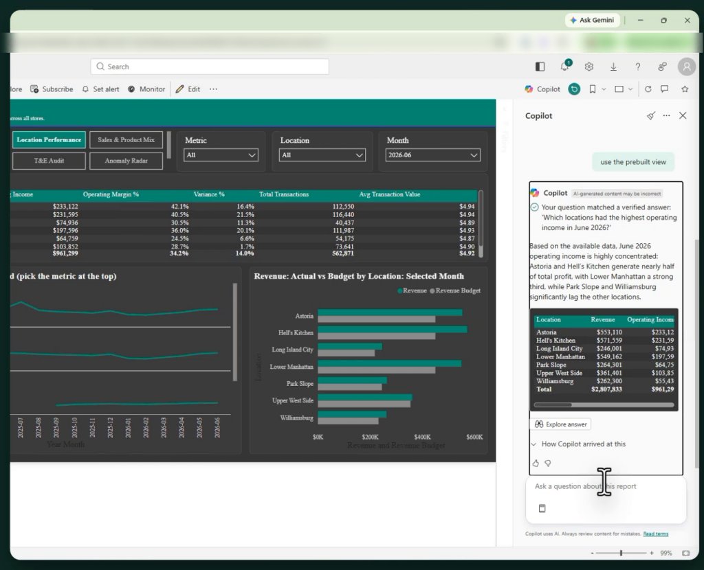Toggle the Copilot pane from toolbar
Image resolution: width=704 pixels, height=570 pixels.
click(x=542, y=89)
